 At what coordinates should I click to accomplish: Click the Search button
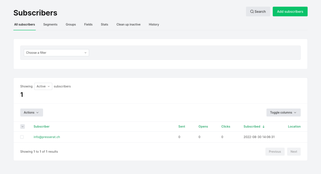[x=258, y=12]
